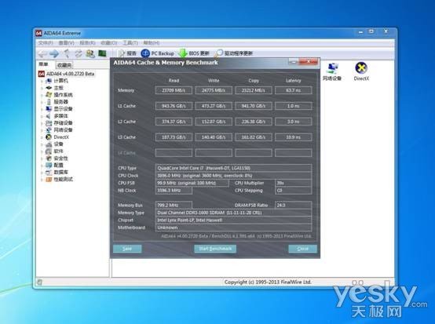Screen dimensions: 435x324
Task: Go forward with the blue right arrow icon
Action: coord(54,53)
